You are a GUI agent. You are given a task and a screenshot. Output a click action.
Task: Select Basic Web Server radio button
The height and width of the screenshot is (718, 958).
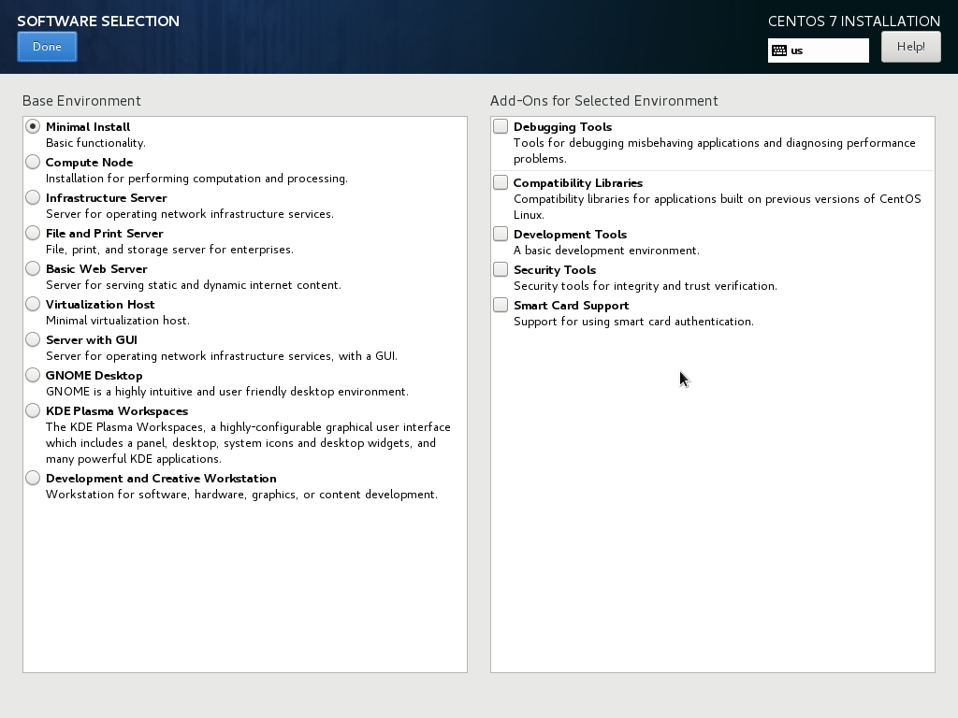point(33,268)
